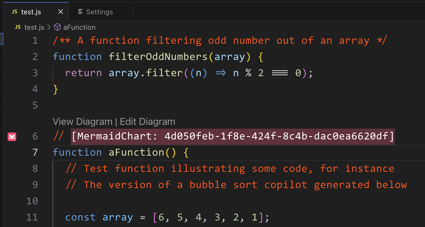Screen dimensions: 425x227
Task: Click the Settings tab's list icon
Action: click(x=80, y=12)
